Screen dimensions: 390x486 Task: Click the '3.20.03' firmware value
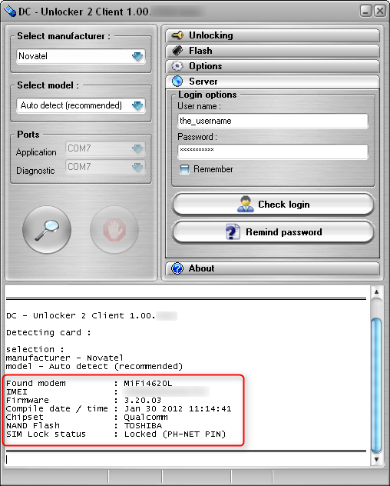[x=143, y=400]
